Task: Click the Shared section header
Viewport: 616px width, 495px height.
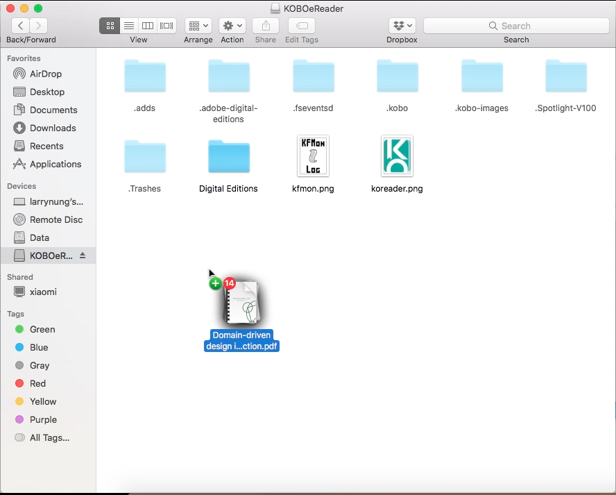Action: pos(20,277)
